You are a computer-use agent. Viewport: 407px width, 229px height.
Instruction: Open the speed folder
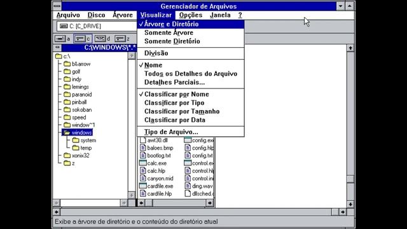75,117
